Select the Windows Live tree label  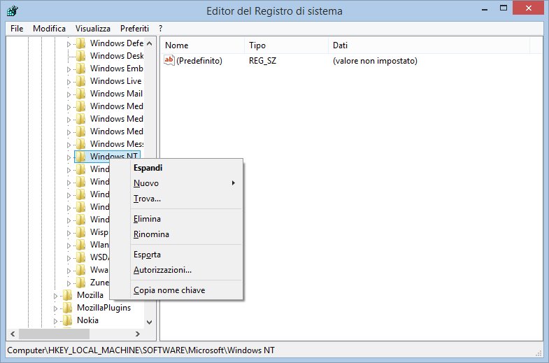115,81
